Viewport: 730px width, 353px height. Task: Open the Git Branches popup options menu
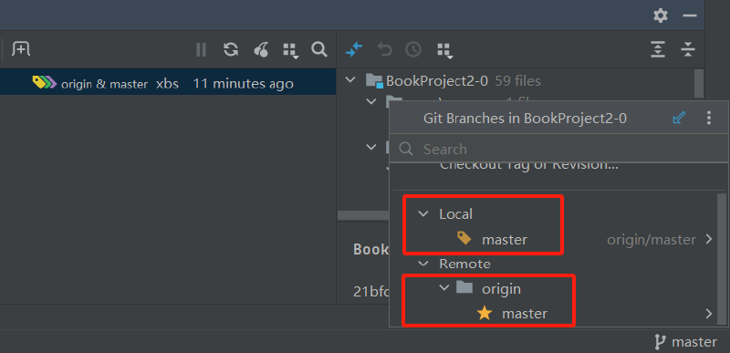pyautogui.click(x=709, y=119)
